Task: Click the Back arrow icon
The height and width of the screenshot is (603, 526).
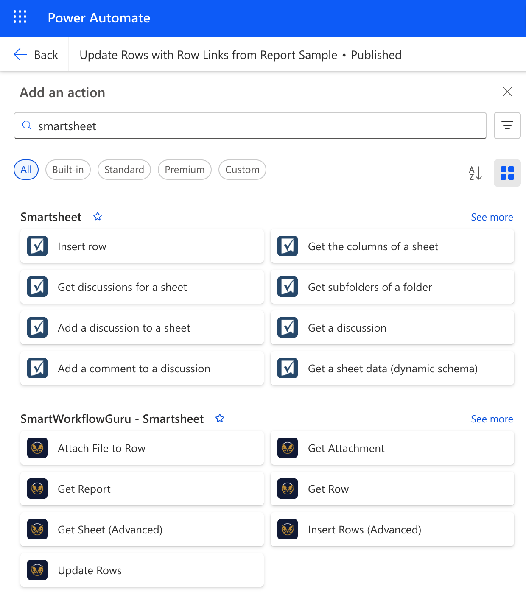Action: tap(20, 54)
